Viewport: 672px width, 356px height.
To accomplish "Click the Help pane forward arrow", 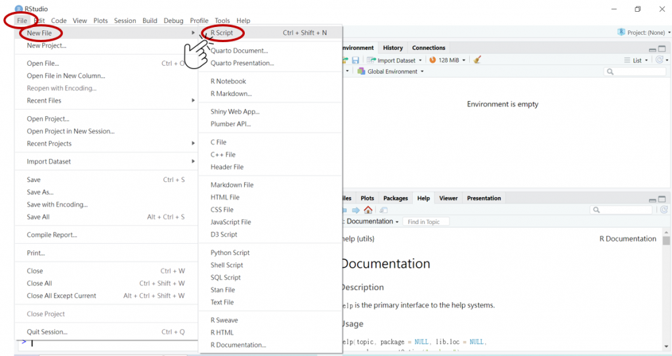I will pyautogui.click(x=356, y=210).
